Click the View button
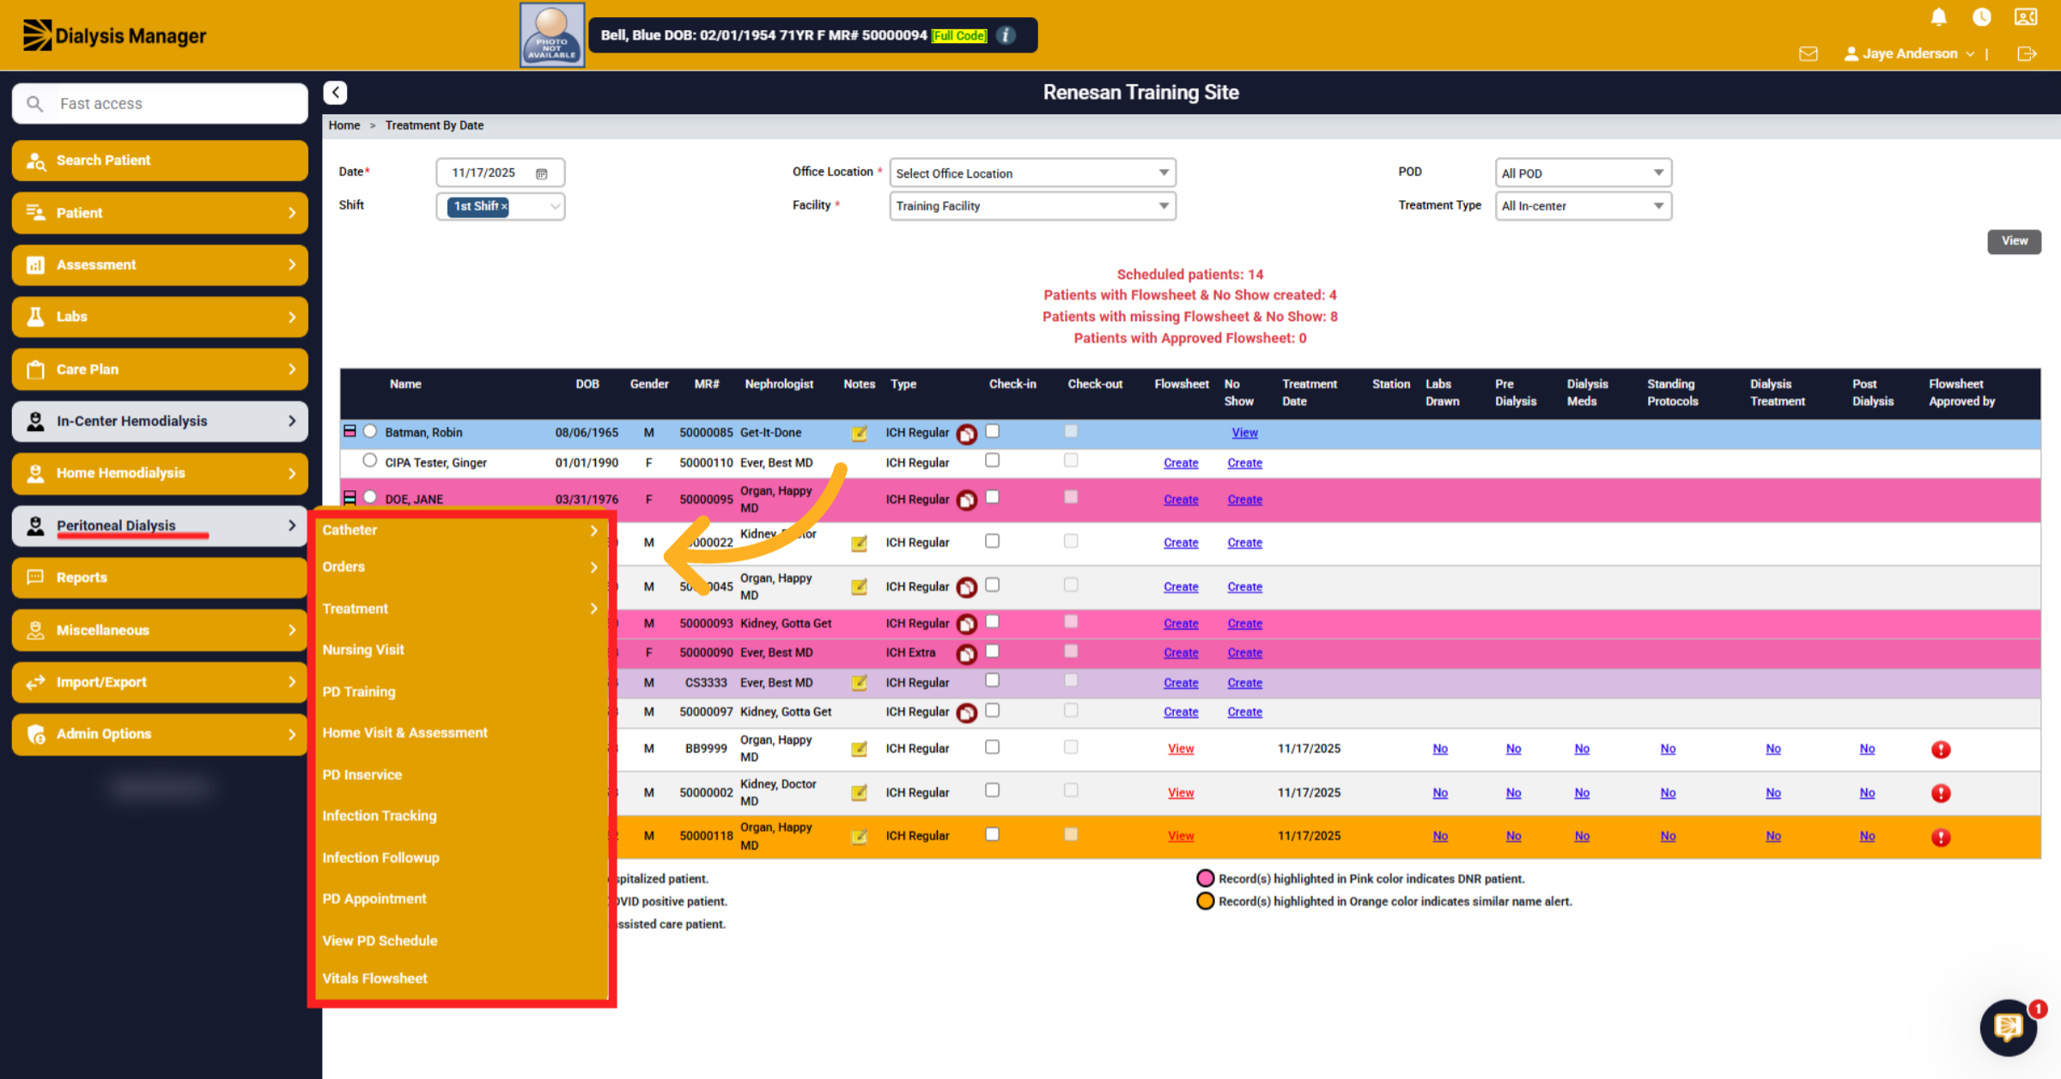Screen dimensions: 2061x1079 point(2013,241)
